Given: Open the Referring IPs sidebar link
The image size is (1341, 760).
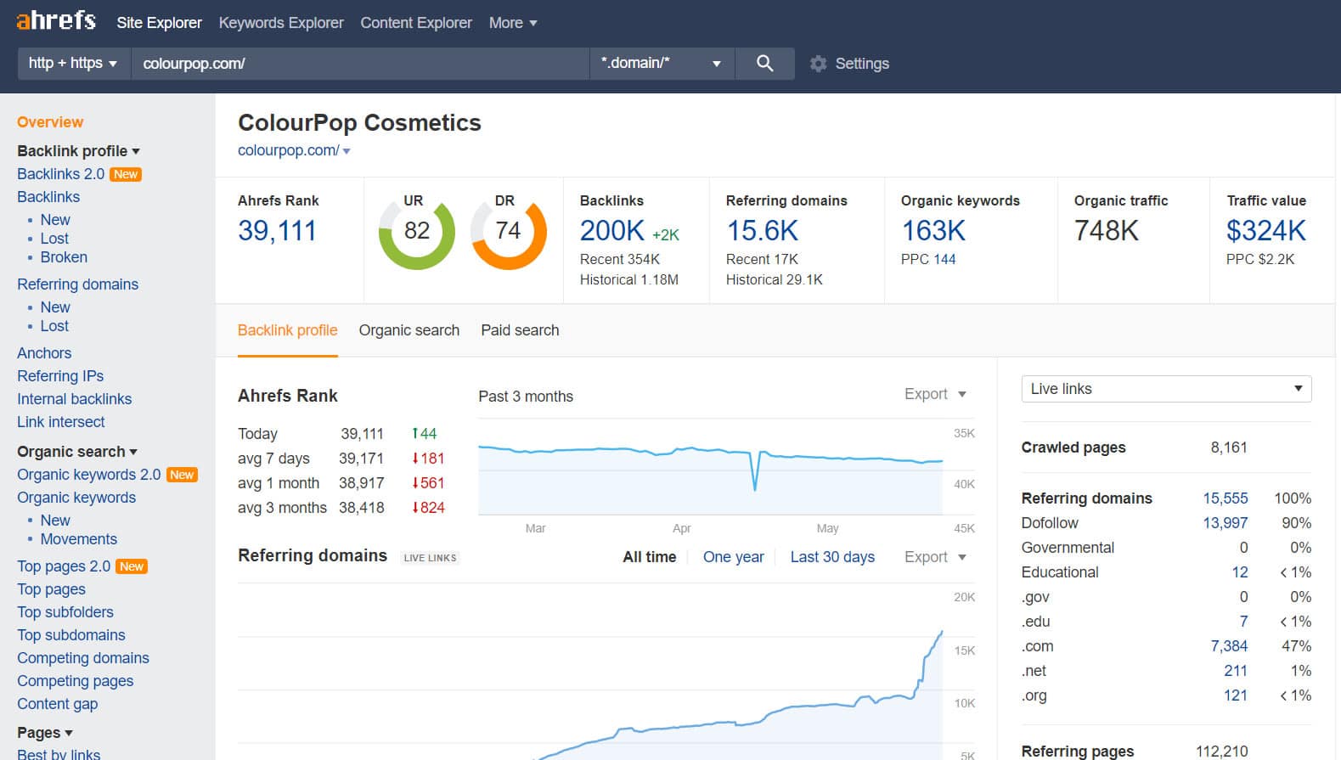Looking at the screenshot, I should [60, 376].
